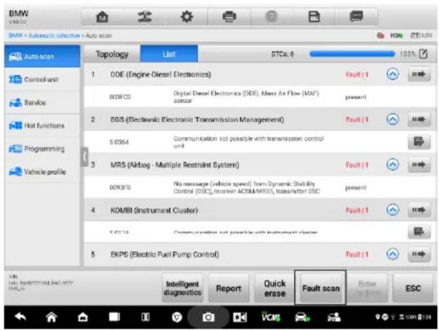Click the Quick erase button
This screenshot has width=439, height=330.
(275, 288)
